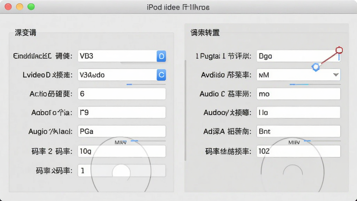The image size is (357, 201).
Task: Minimize the window with the yellow button
Action: tap(20, 7)
